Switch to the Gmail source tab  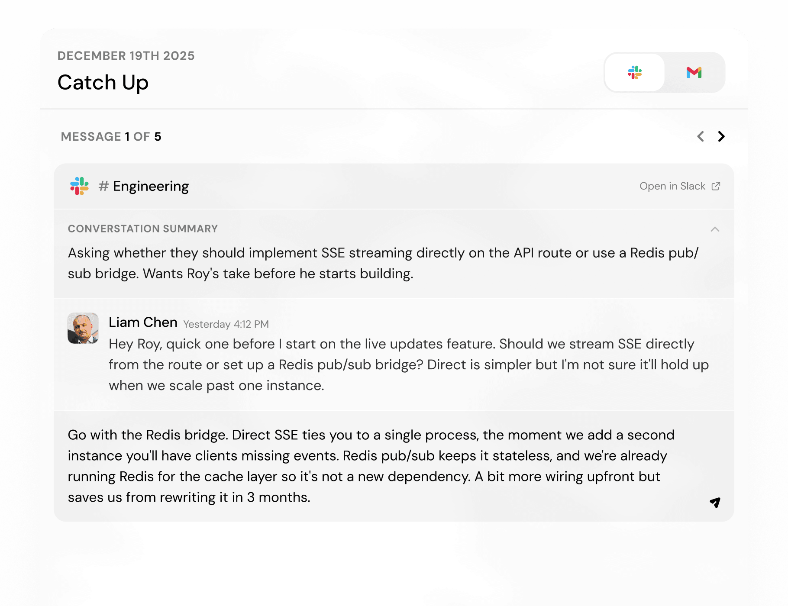[x=694, y=72]
